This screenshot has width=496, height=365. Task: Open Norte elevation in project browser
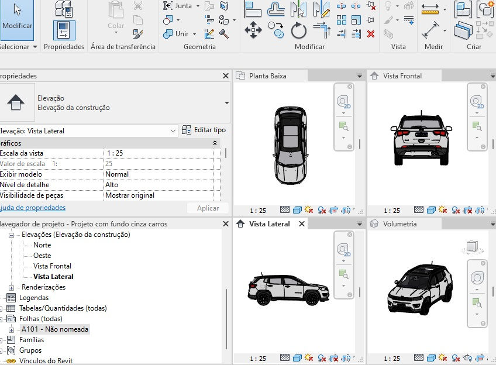[x=42, y=245]
